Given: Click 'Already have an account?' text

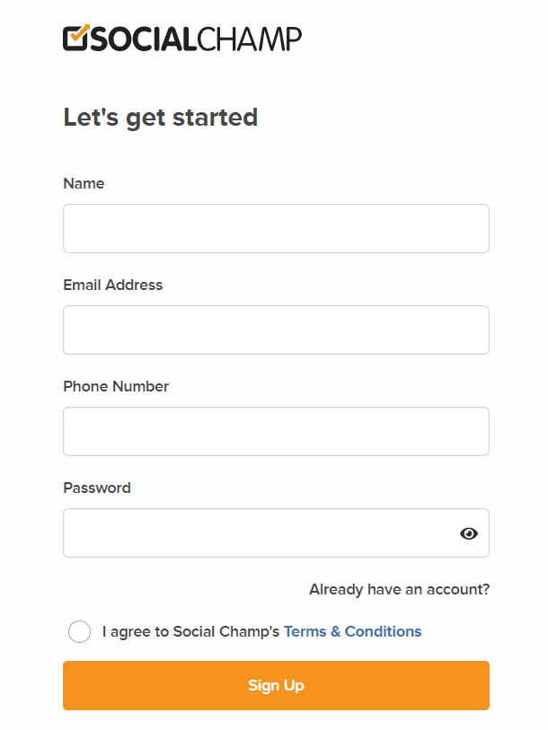Looking at the screenshot, I should [x=399, y=589].
